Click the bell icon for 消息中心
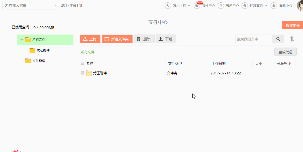303x152 pixels. click(274, 6)
